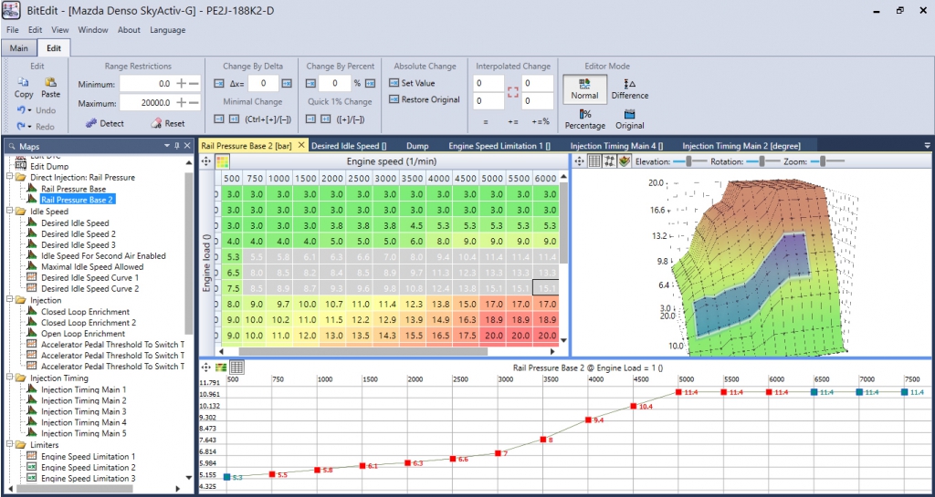The width and height of the screenshot is (935, 497).
Task: Decrease Maximum restriction with minus icon
Action: pyautogui.click(x=194, y=103)
